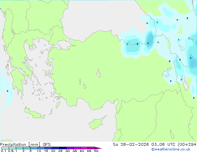
Task: Click the 25 mm navy legend swatch
Action: click(63, 148)
